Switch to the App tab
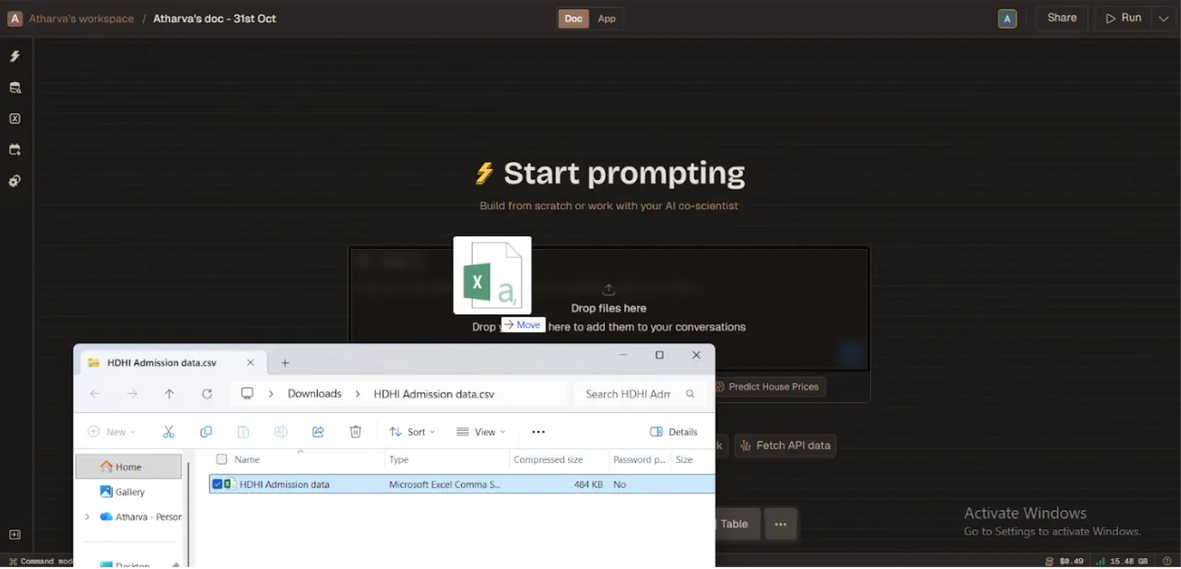 [607, 18]
